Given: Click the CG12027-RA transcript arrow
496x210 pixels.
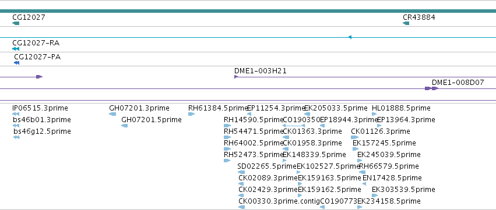Looking at the screenshot, I should (16, 49).
